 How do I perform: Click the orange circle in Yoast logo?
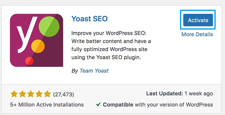click(38, 45)
